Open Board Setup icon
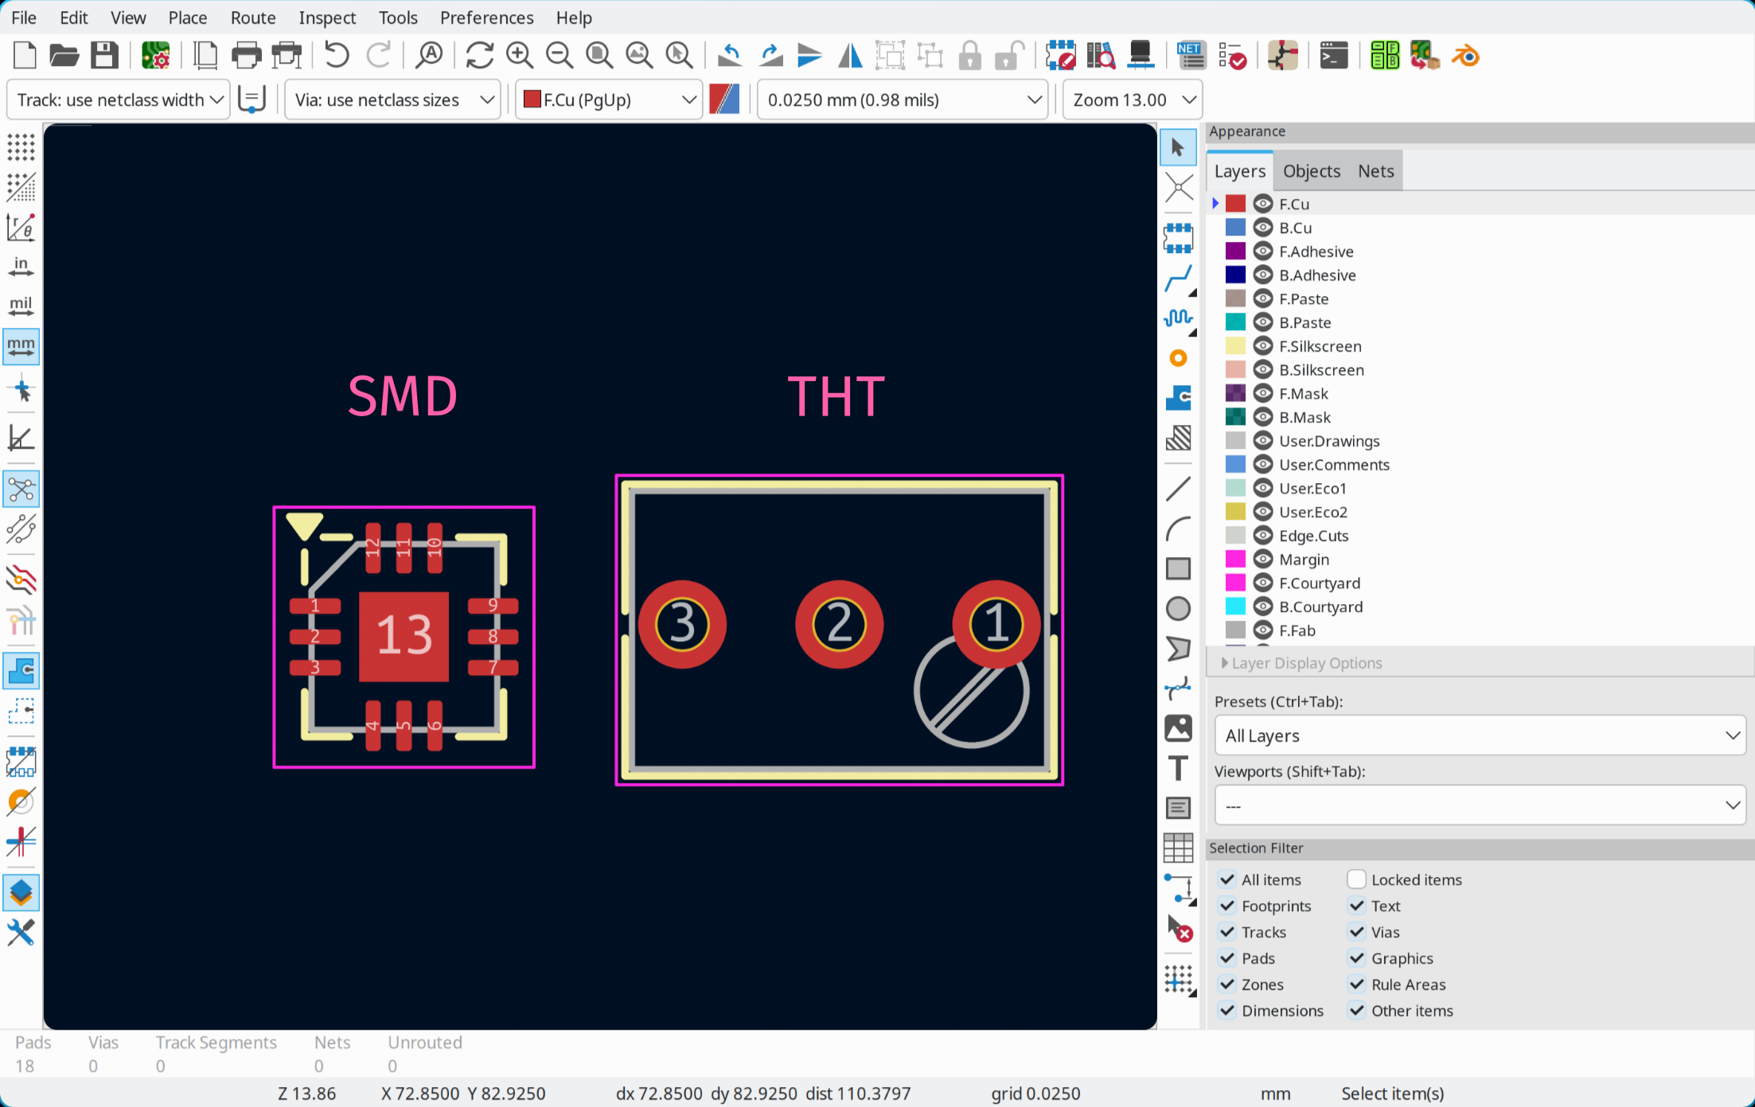Image resolution: width=1755 pixels, height=1107 pixels. [156, 56]
